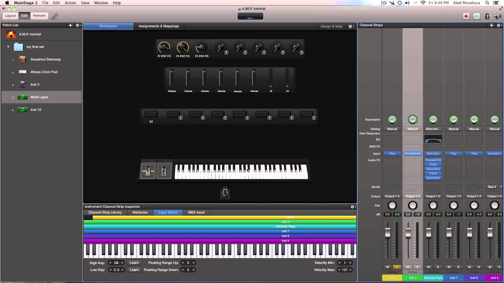Select the 22 (Ctrl 22) knob

[x=164, y=48]
